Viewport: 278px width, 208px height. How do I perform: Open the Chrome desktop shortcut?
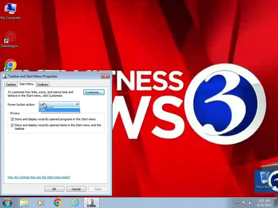[11, 65]
